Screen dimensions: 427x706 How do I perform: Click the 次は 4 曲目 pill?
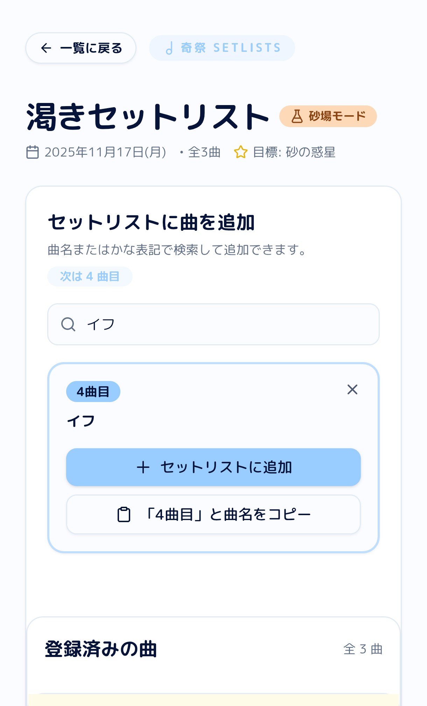tap(90, 276)
